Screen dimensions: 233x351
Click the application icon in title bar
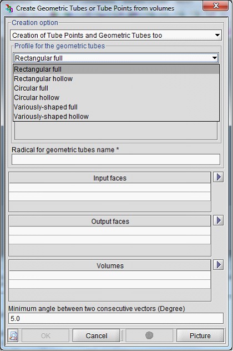pyautogui.click(x=9, y=8)
